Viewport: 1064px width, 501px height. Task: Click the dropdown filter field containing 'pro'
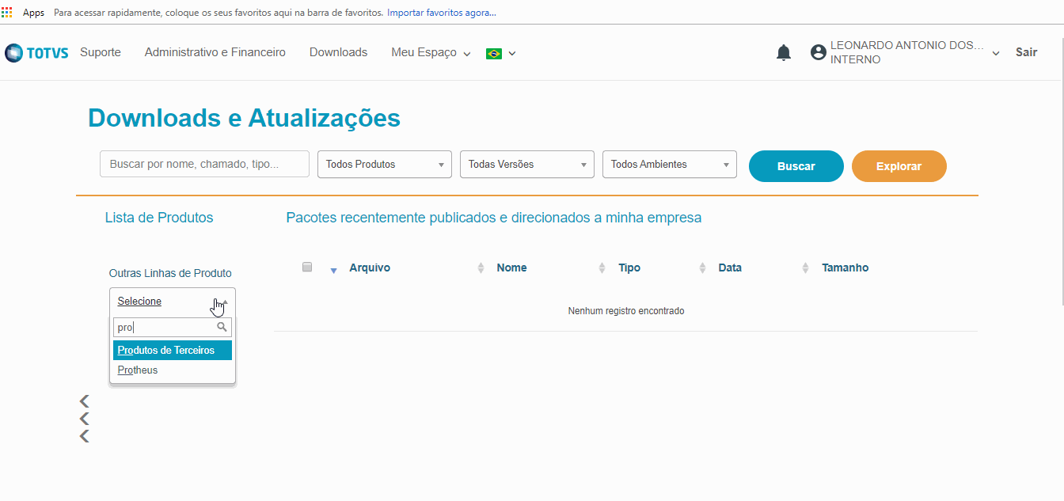(173, 327)
